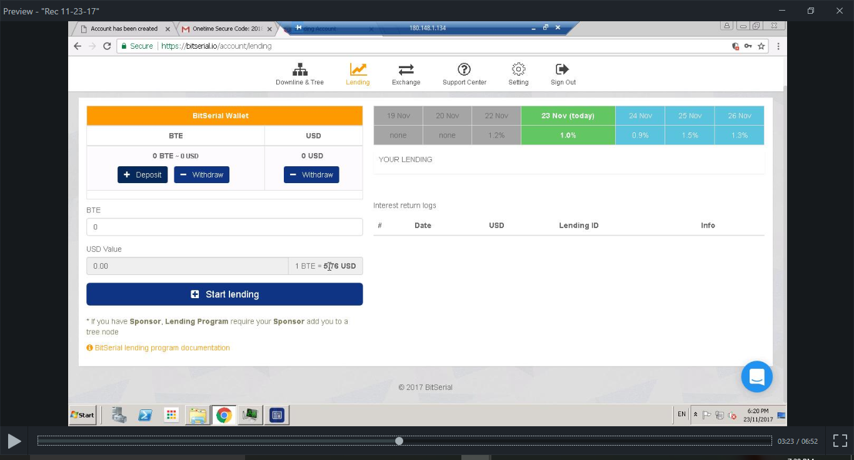
Task: Open the Windows Start menu
Action: (x=83, y=415)
